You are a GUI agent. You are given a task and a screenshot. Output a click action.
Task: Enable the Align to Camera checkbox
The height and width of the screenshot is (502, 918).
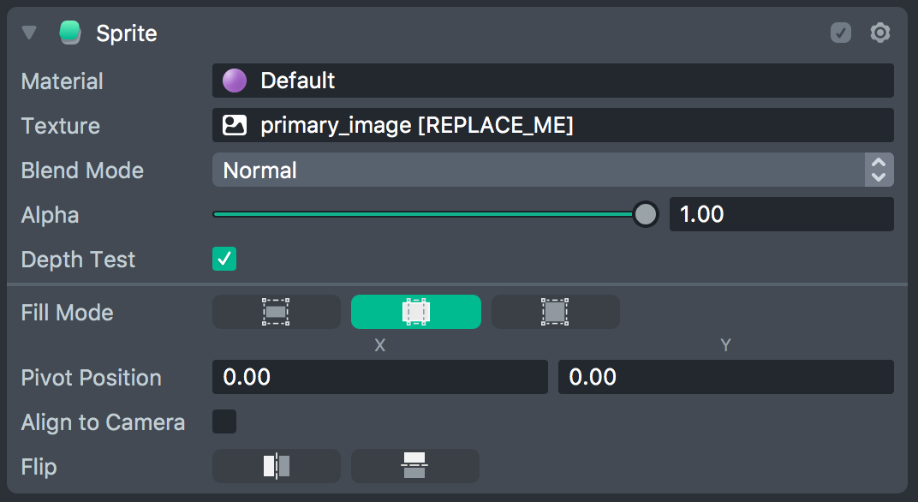224,422
